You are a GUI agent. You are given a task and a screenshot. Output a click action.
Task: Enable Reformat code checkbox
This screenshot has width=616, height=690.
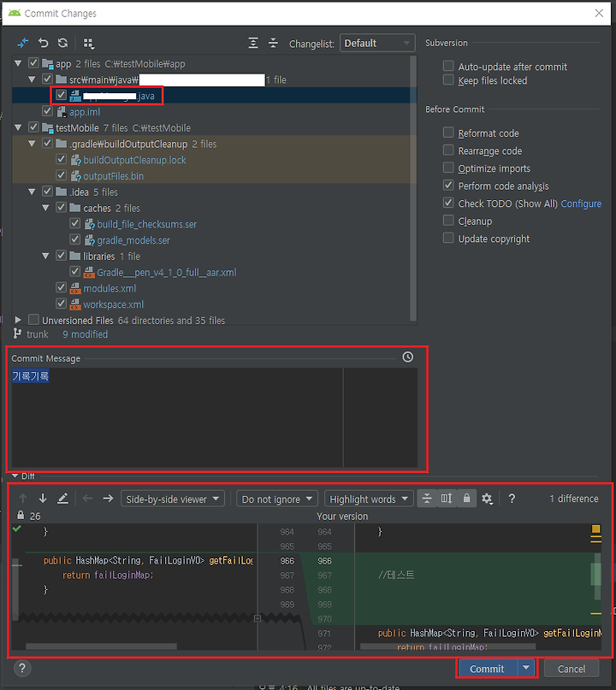[448, 133]
